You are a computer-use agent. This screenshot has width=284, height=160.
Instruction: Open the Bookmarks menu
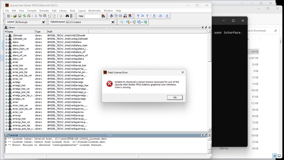pyautogui.click(x=95, y=11)
